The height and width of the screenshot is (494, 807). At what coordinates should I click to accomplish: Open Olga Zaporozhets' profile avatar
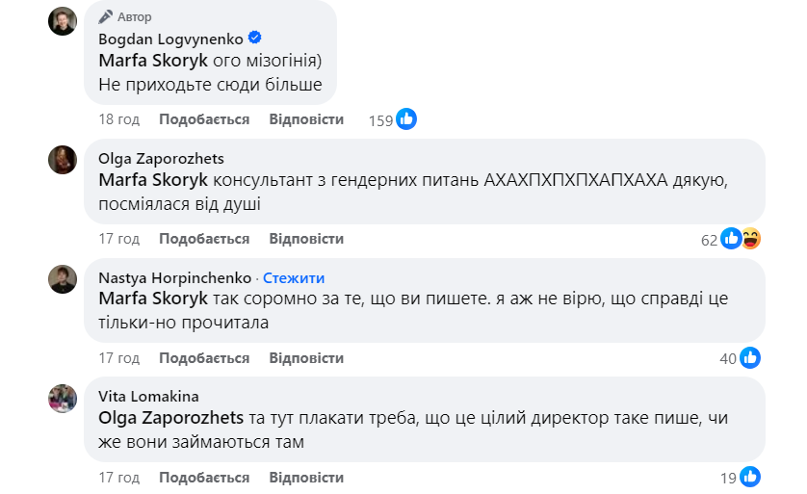(63, 159)
